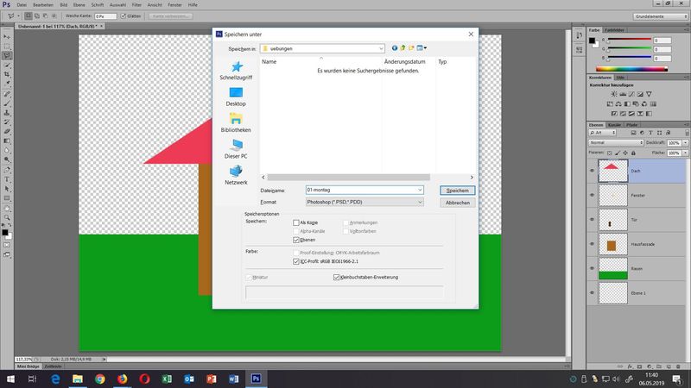The width and height of the screenshot is (691, 388).
Task: Select the Gradient tool
Action: (x=7, y=141)
